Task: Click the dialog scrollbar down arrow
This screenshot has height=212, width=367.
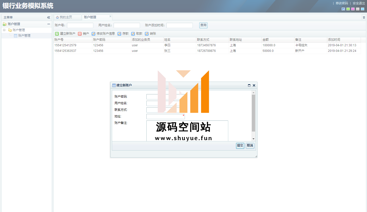Action: point(253,139)
